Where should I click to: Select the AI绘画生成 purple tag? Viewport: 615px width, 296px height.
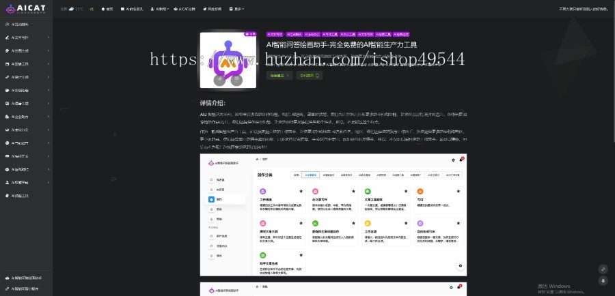(401, 35)
